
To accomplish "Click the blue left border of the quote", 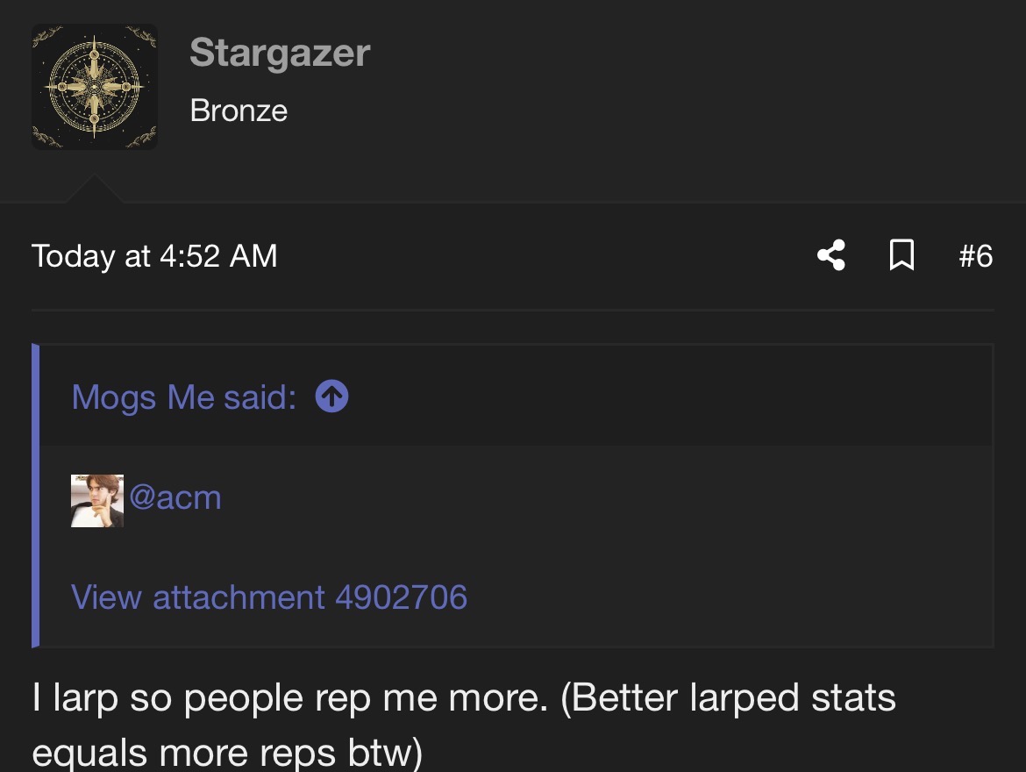I will 36,496.
